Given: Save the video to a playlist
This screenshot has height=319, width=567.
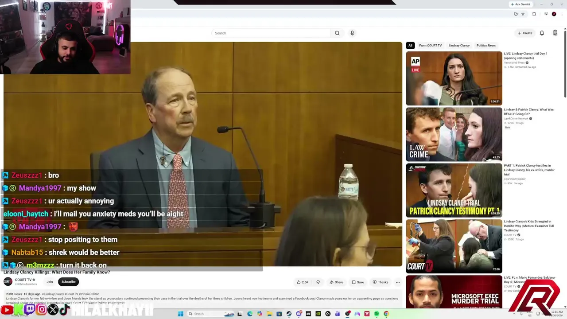Looking at the screenshot, I should click(358, 282).
